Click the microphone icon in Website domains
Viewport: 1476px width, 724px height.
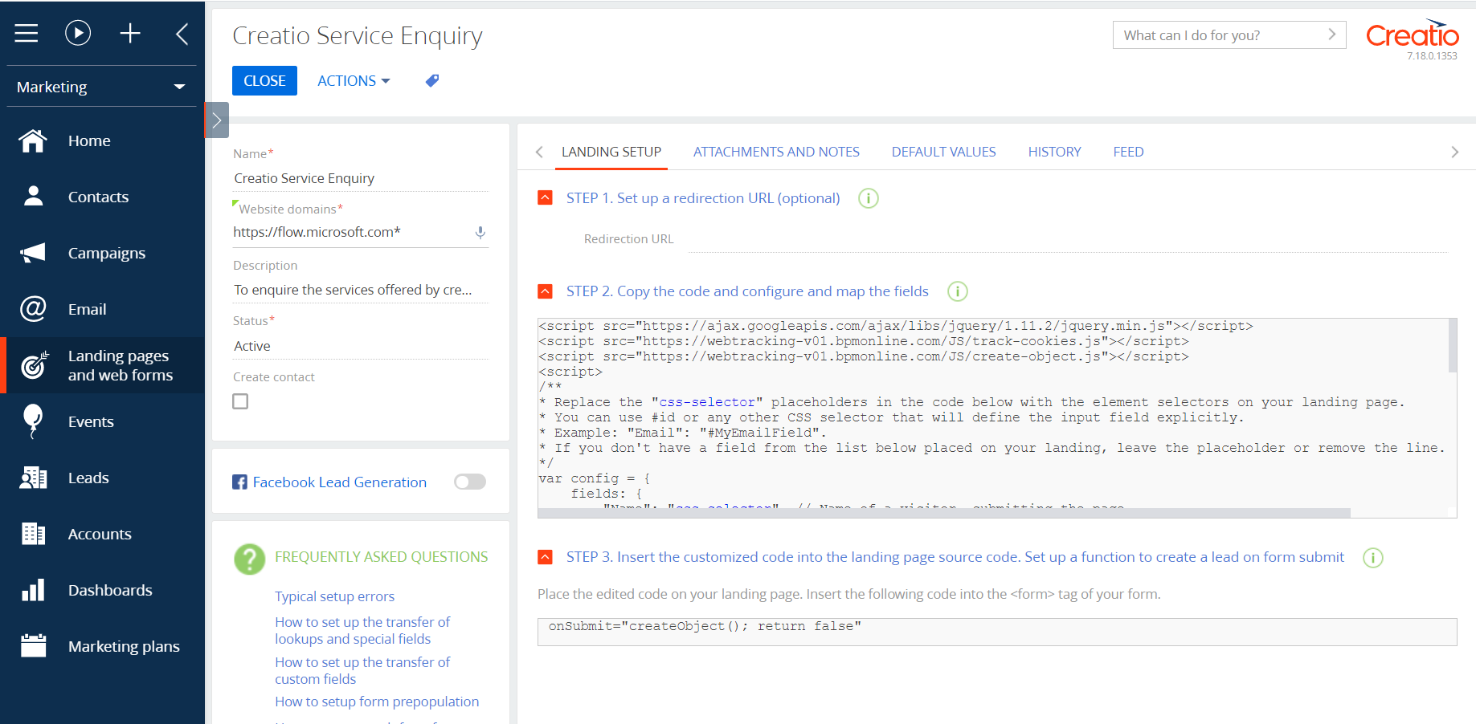(x=480, y=233)
